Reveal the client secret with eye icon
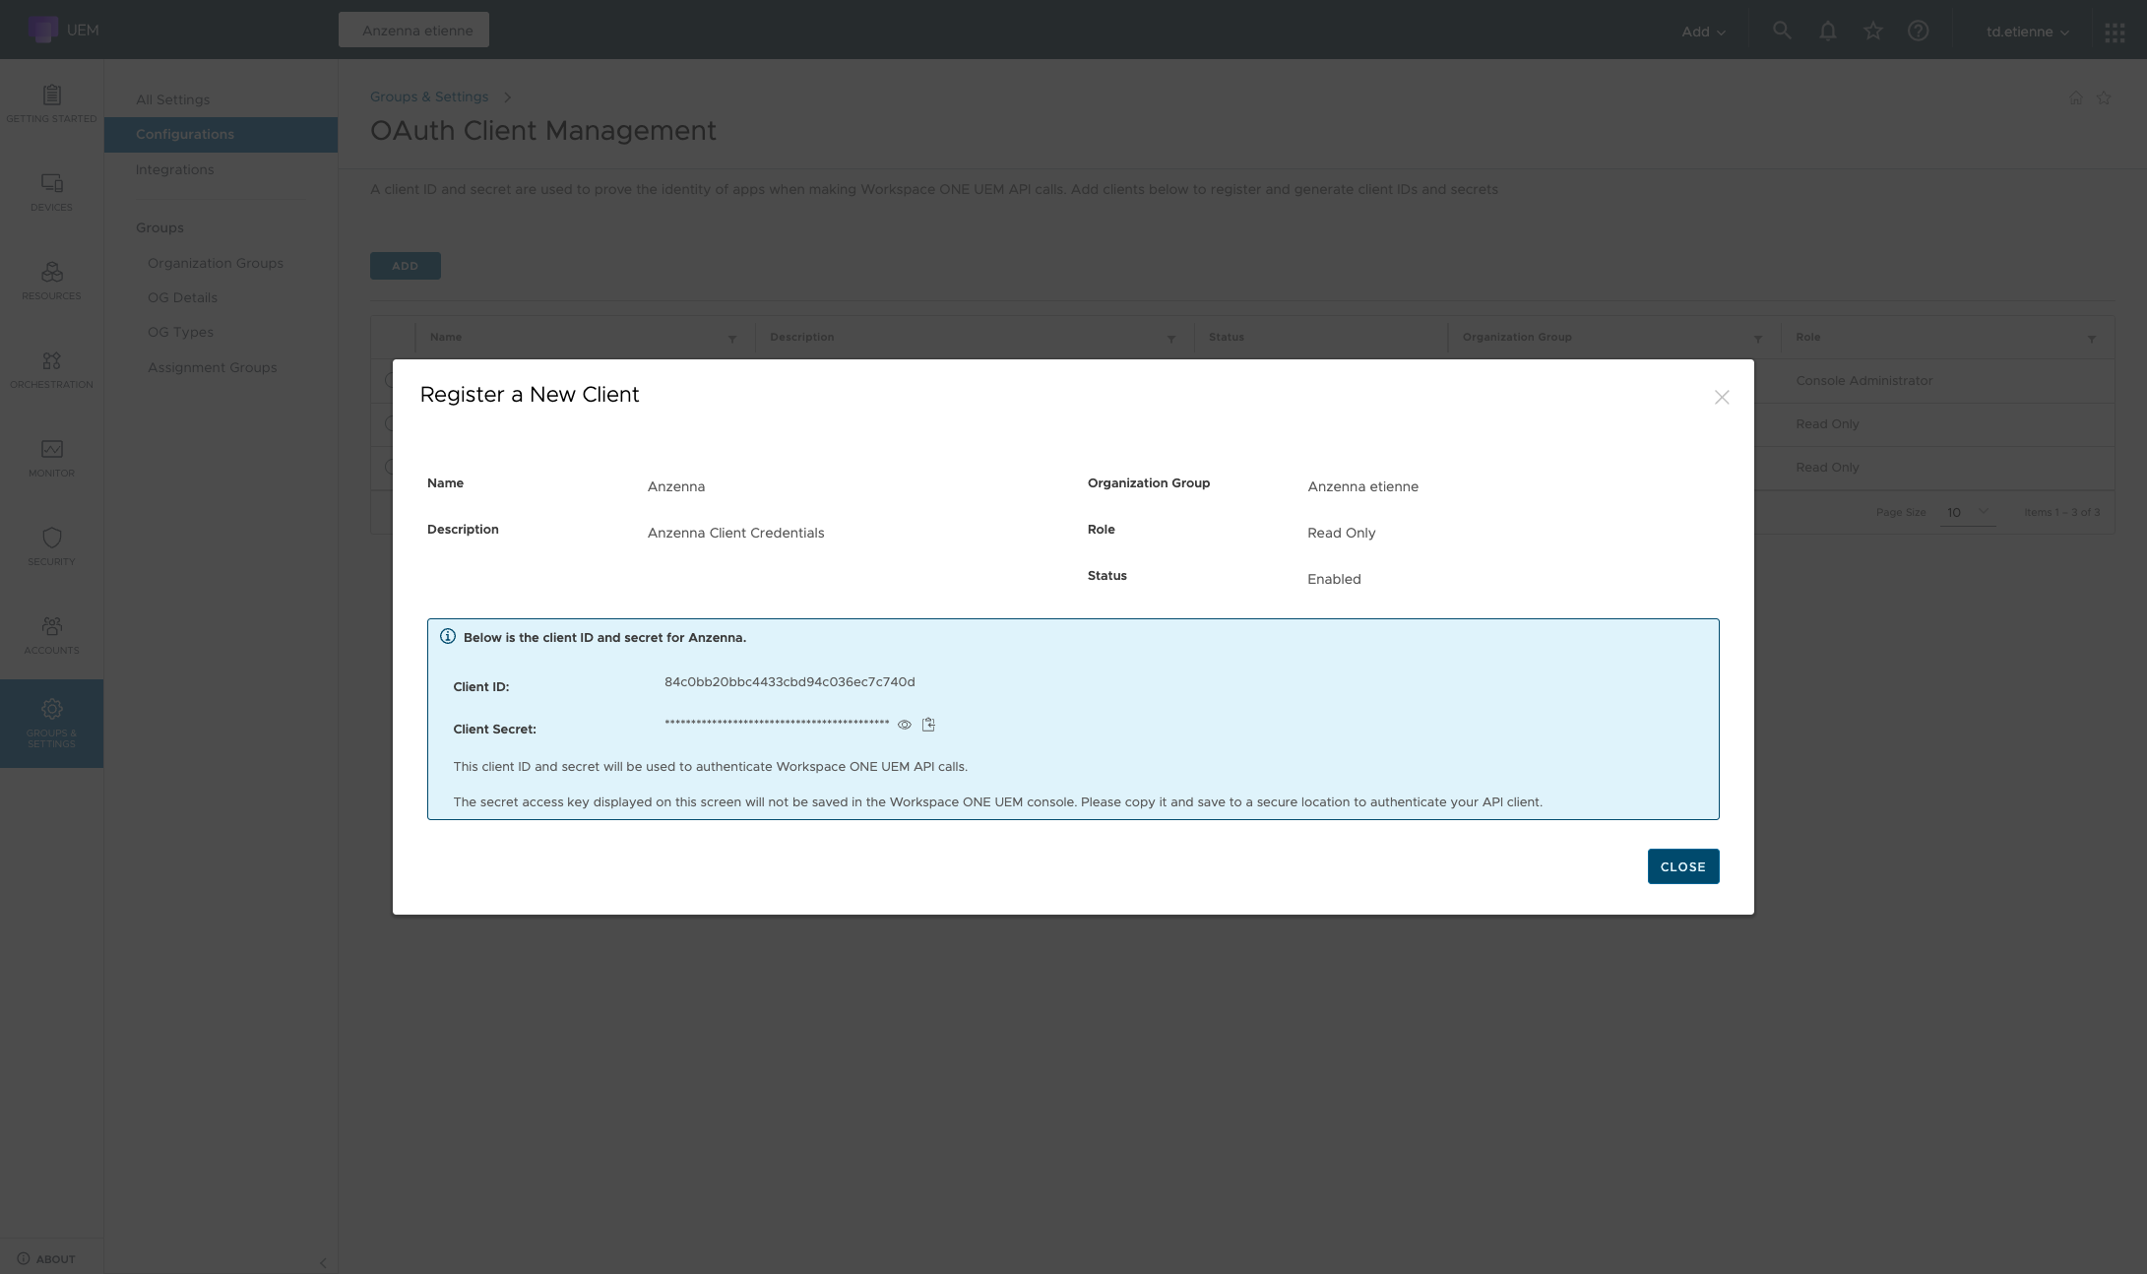Screen dimensions: 2147x1274 click(x=904, y=725)
